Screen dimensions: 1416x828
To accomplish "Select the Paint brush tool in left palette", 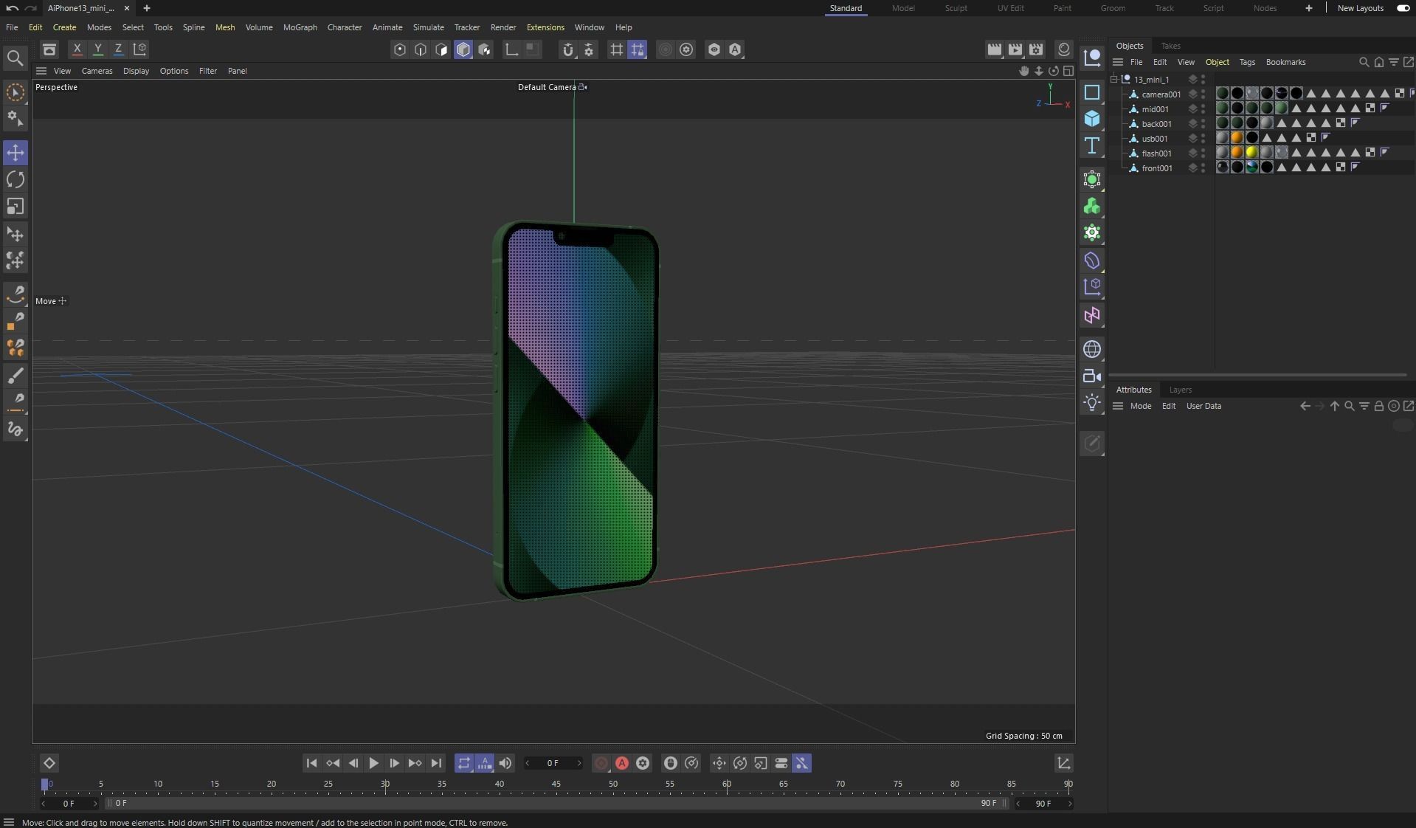I will [15, 376].
